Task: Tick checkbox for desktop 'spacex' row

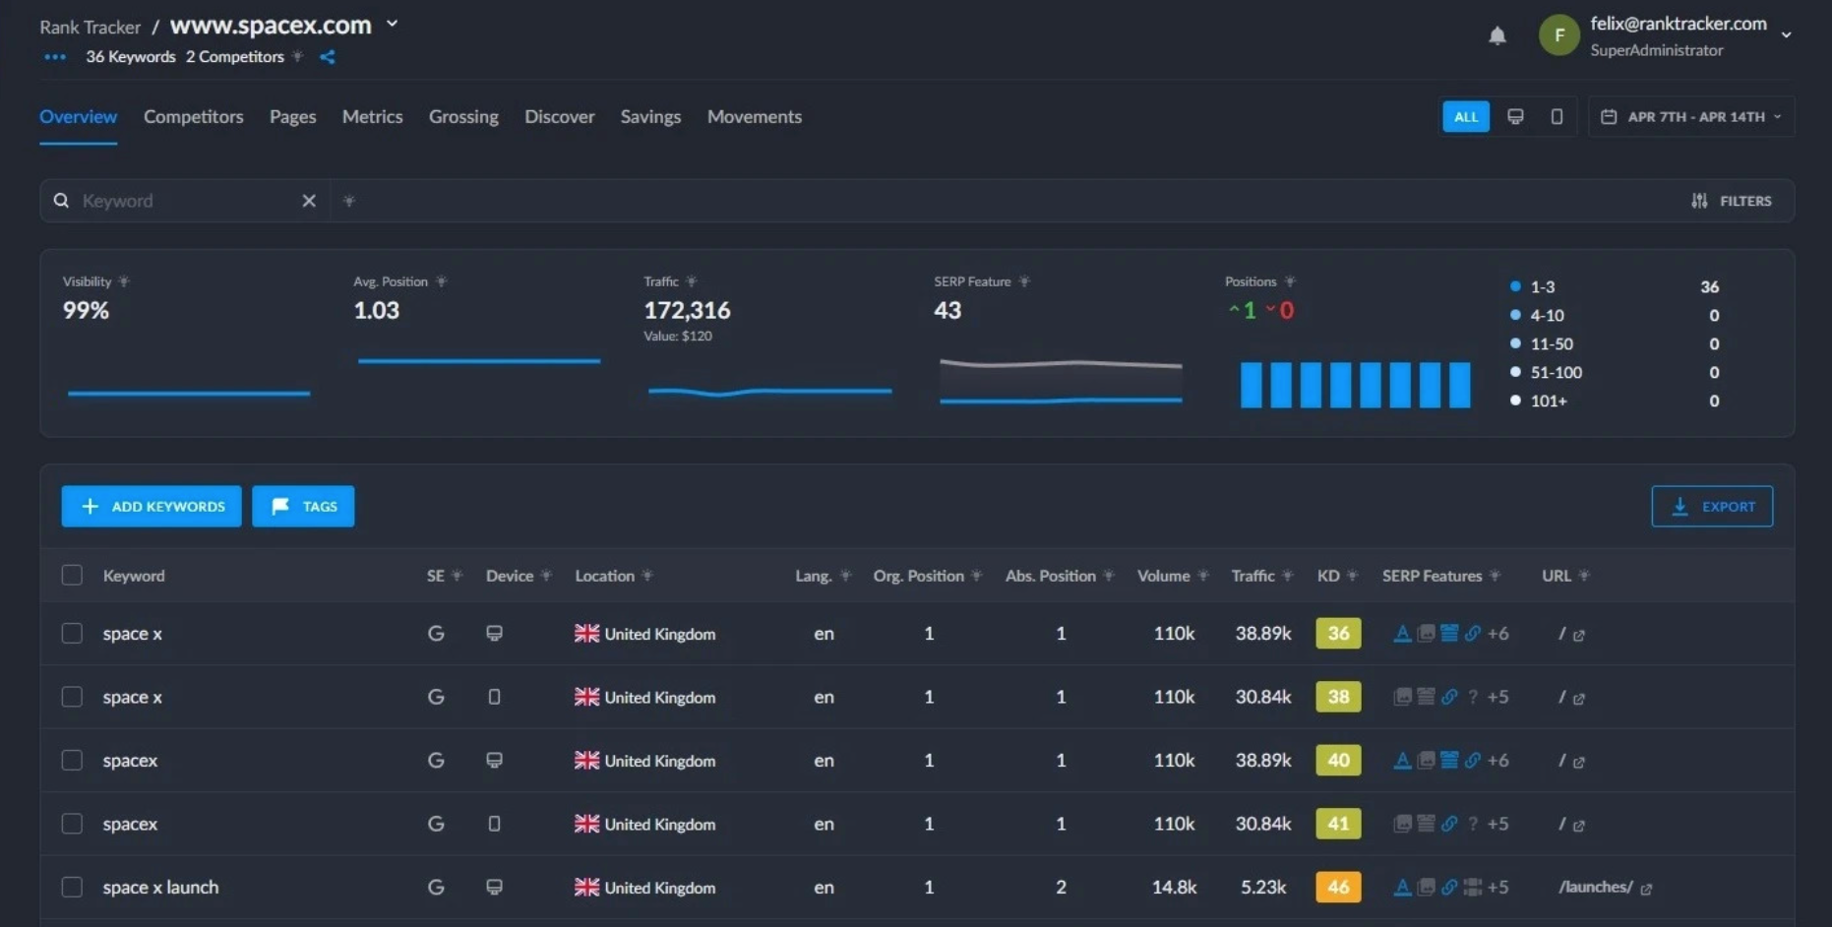Action: (72, 760)
